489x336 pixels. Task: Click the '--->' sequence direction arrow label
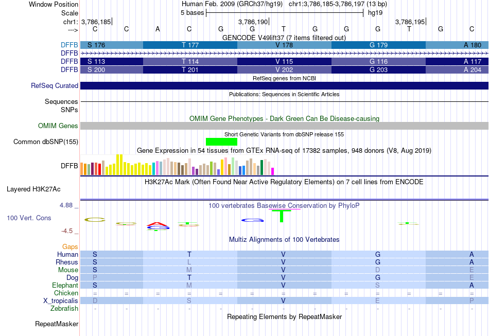(73, 30)
